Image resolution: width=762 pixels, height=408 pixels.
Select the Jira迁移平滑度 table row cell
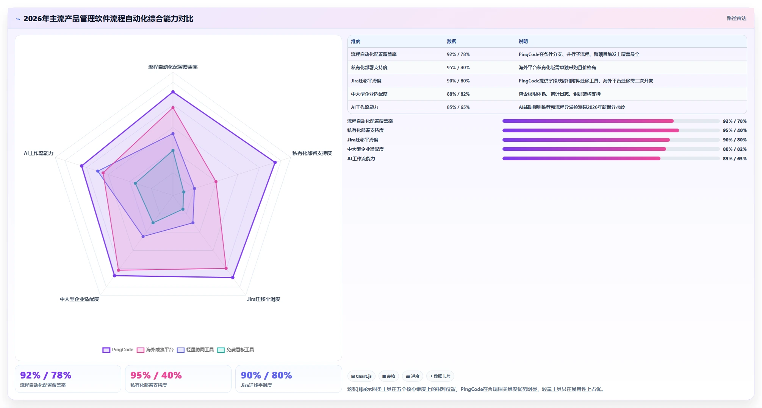coord(366,81)
